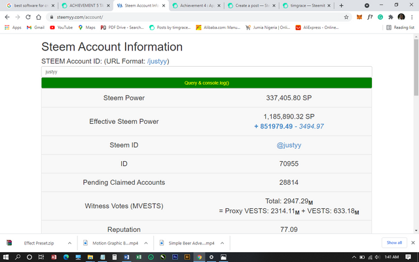Click the + 851979.49 delegation value

click(274, 126)
